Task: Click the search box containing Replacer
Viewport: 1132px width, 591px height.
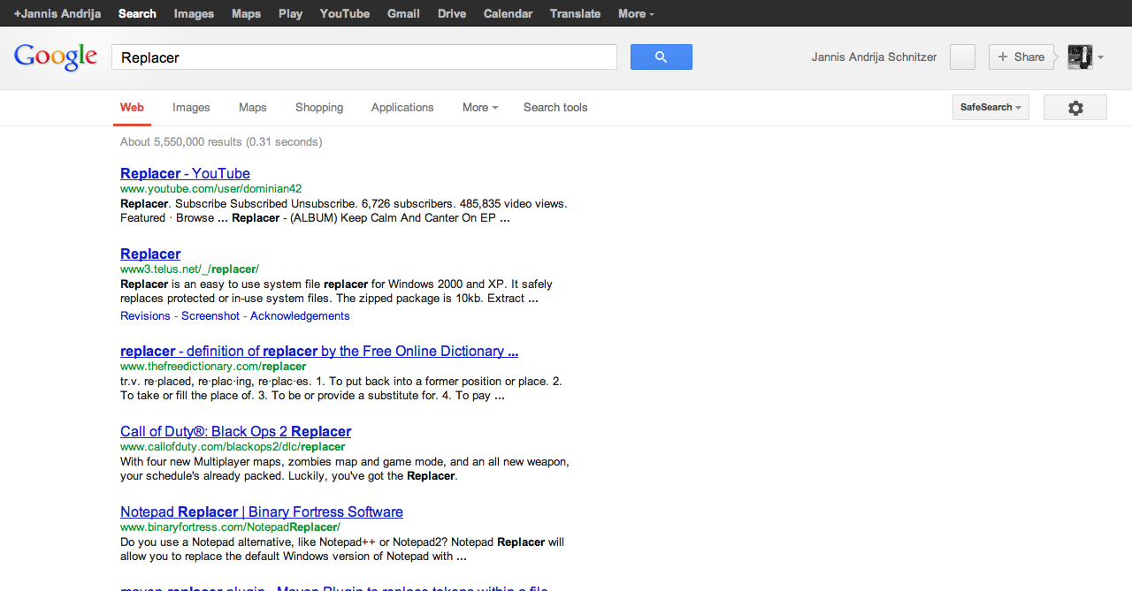Action: click(364, 57)
